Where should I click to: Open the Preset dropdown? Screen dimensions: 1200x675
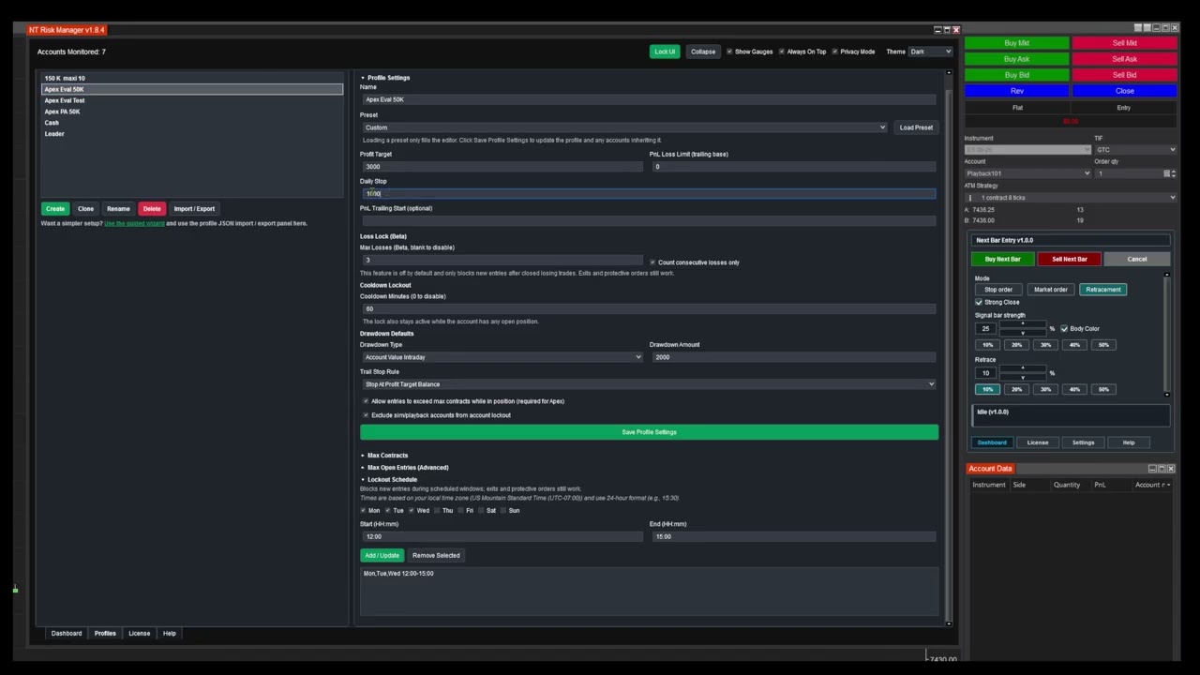click(624, 127)
